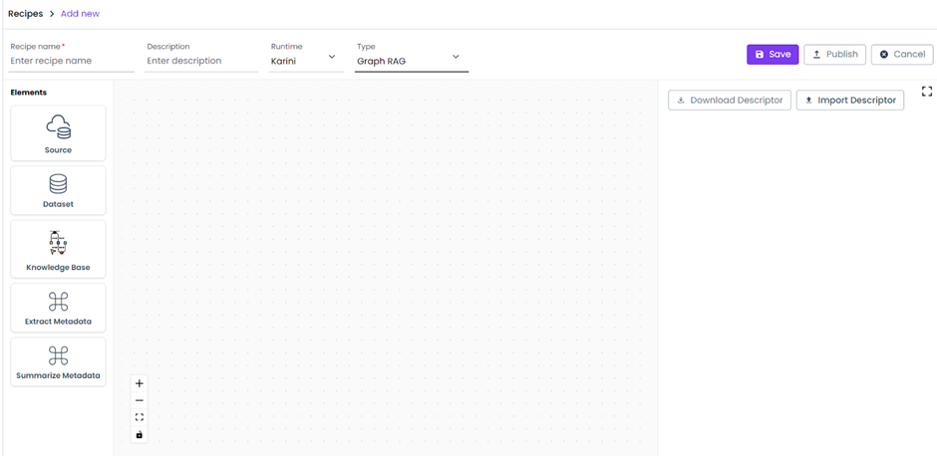This screenshot has width=937, height=456.
Task: Select the Source cloud element icon
Action: pos(58,126)
